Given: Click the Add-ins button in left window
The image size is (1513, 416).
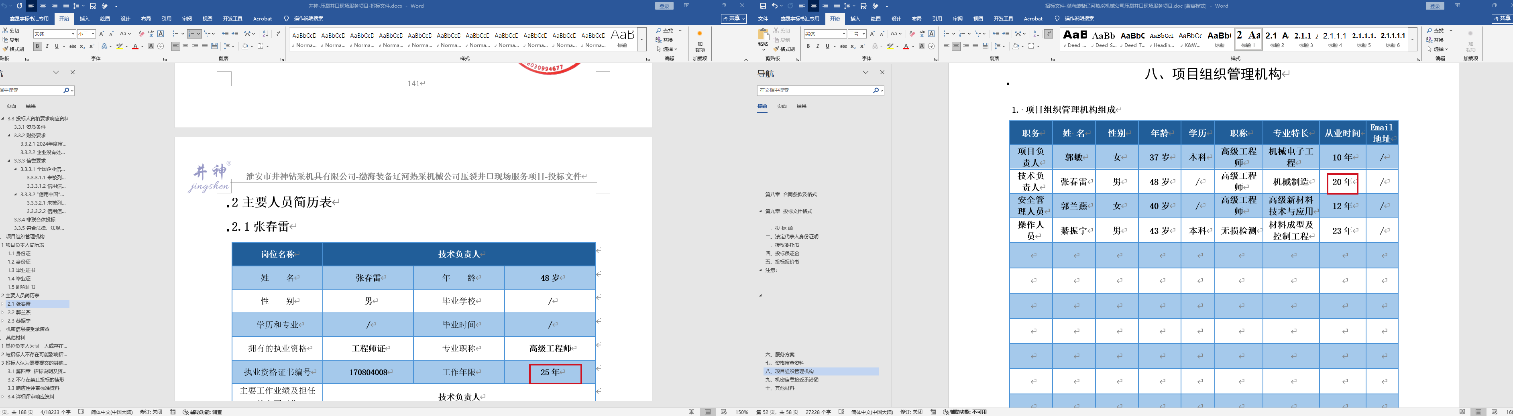Looking at the screenshot, I should (700, 41).
